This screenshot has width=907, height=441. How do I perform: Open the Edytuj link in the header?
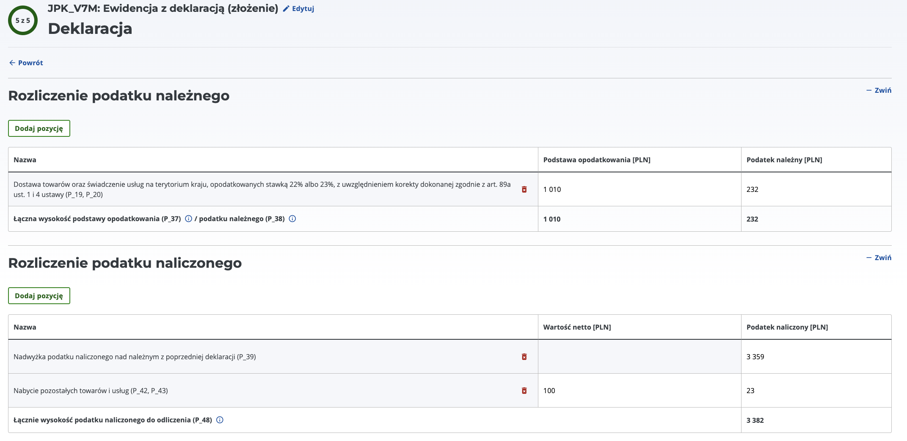pos(303,8)
